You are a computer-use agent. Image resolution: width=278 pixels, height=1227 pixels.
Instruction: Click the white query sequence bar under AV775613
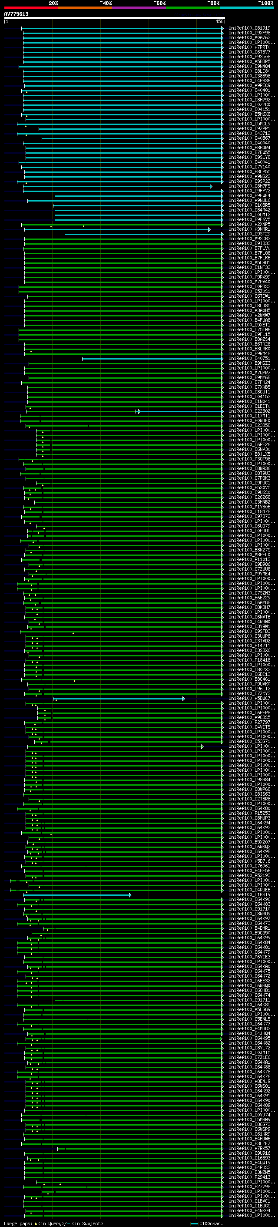tap(114, 18)
